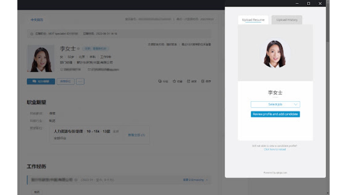
Task: Expand the Select Job dropdown
Action: click(x=275, y=104)
